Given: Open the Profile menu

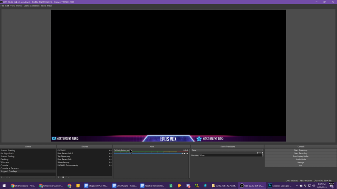Looking at the screenshot, I should [x=19, y=6].
